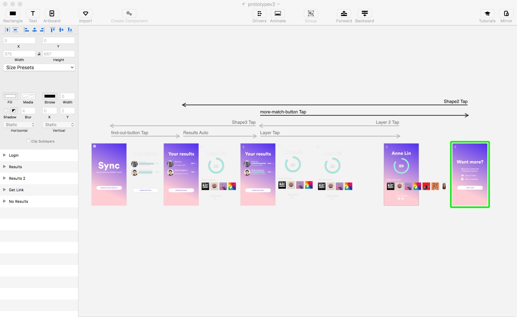Open the Animate panel
Screen dimensions: 517x317
click(x=278, y=13)
